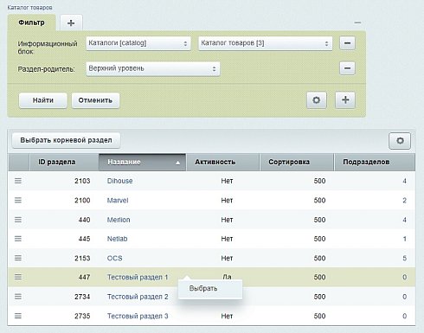Image resolution: width=424 pixels, height=333 pixels.
Task: Click Нет activity cell in Dihouse row
Action: tap(227, 181)
